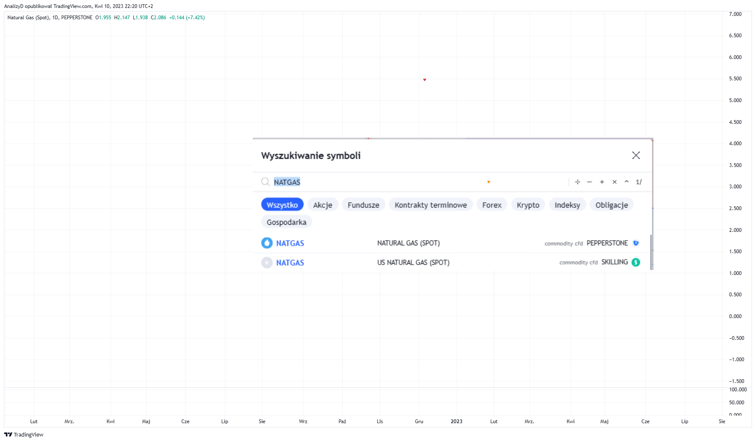Click the C2.086 close price value

[158, 18]
